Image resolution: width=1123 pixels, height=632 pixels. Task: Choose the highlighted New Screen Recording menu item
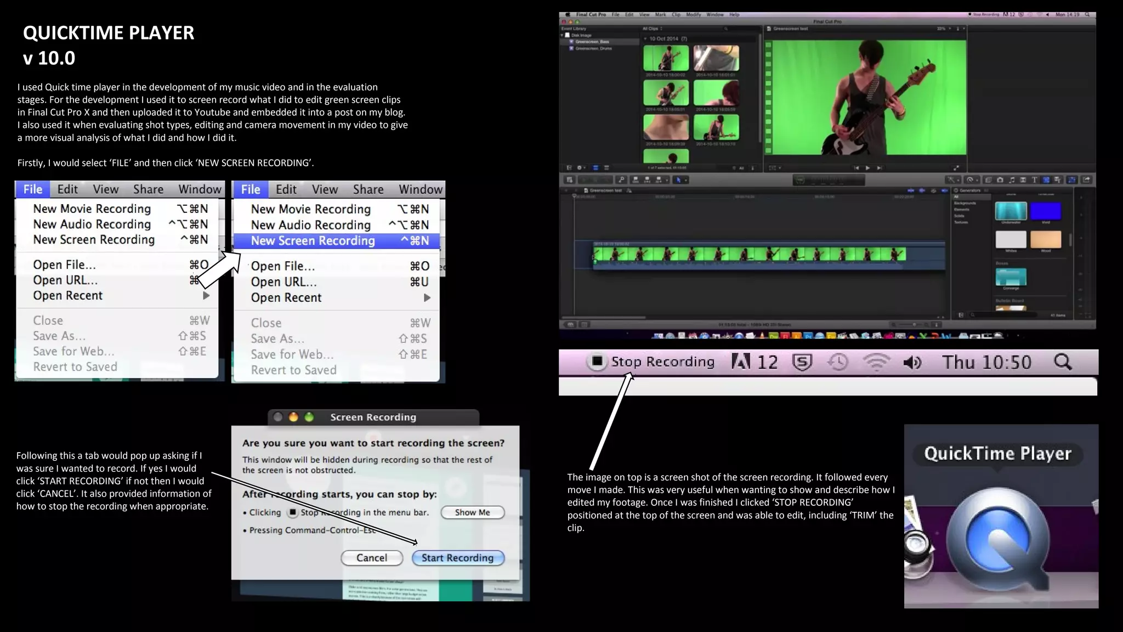coord(337,241)
